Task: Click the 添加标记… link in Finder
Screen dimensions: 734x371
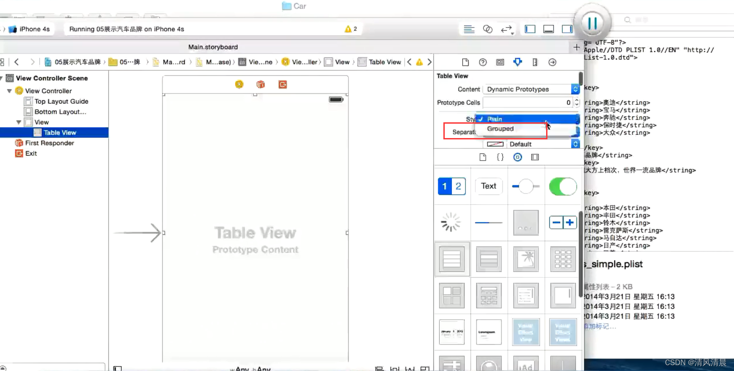Action: click(x=600, y=326)
